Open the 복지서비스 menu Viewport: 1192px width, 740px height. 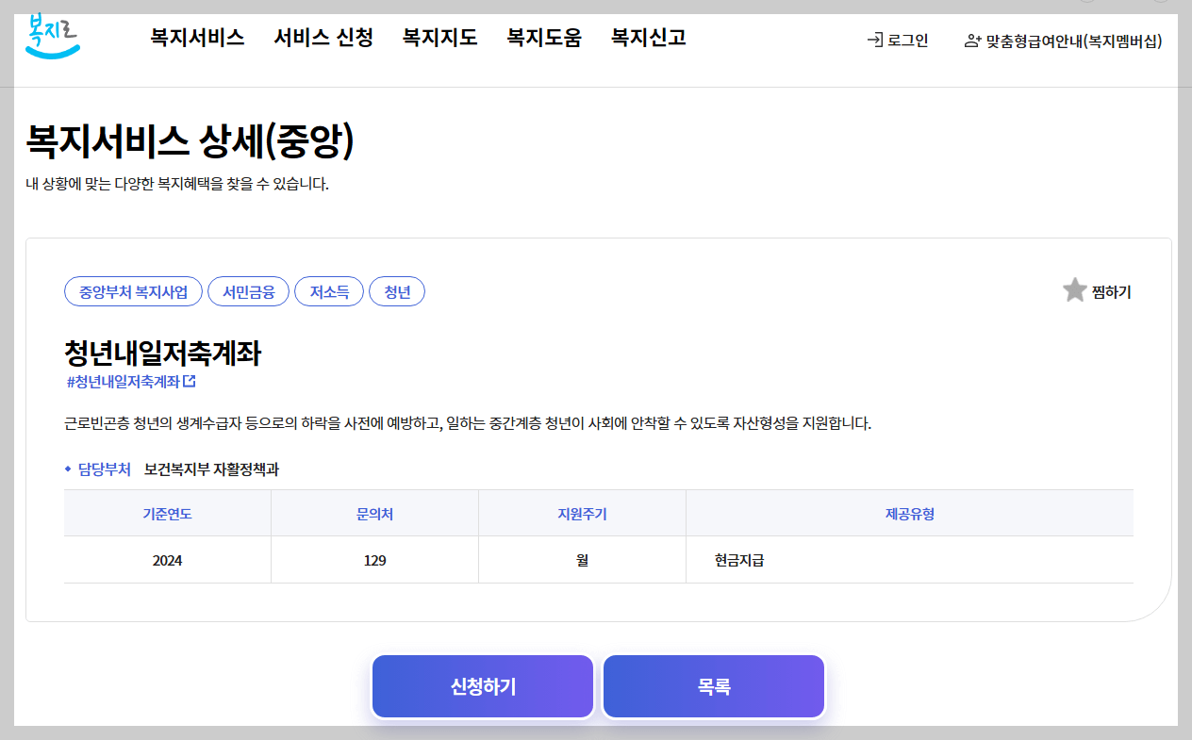(x=195, y=39)
